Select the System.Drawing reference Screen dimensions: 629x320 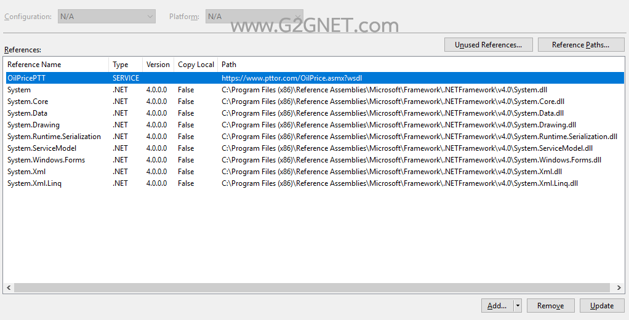315,125
